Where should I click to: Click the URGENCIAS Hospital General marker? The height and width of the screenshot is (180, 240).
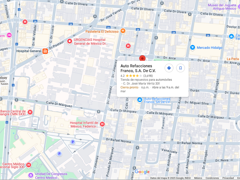click(x=70, y=41)
